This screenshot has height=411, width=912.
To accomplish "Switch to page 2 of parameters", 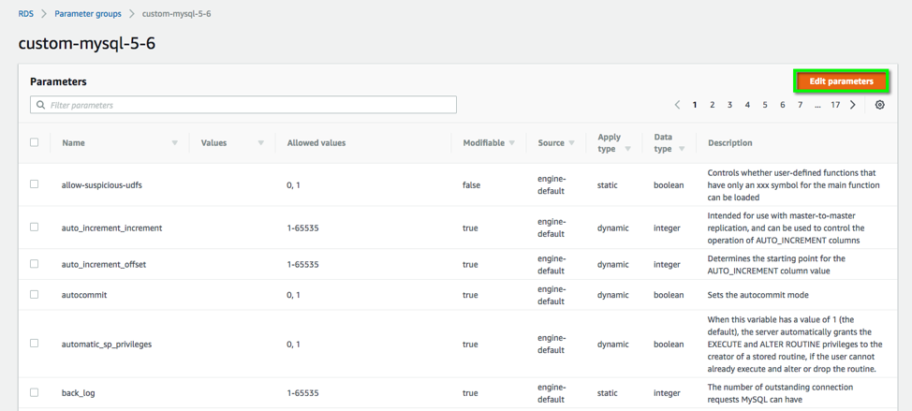I will point(712,105).
